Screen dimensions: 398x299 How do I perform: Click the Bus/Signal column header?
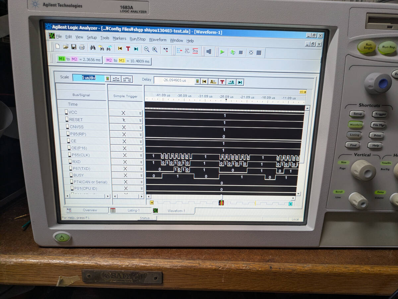click(x=81, y=95)
